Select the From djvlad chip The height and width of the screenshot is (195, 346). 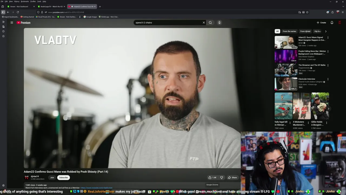(x=305, y=31)
